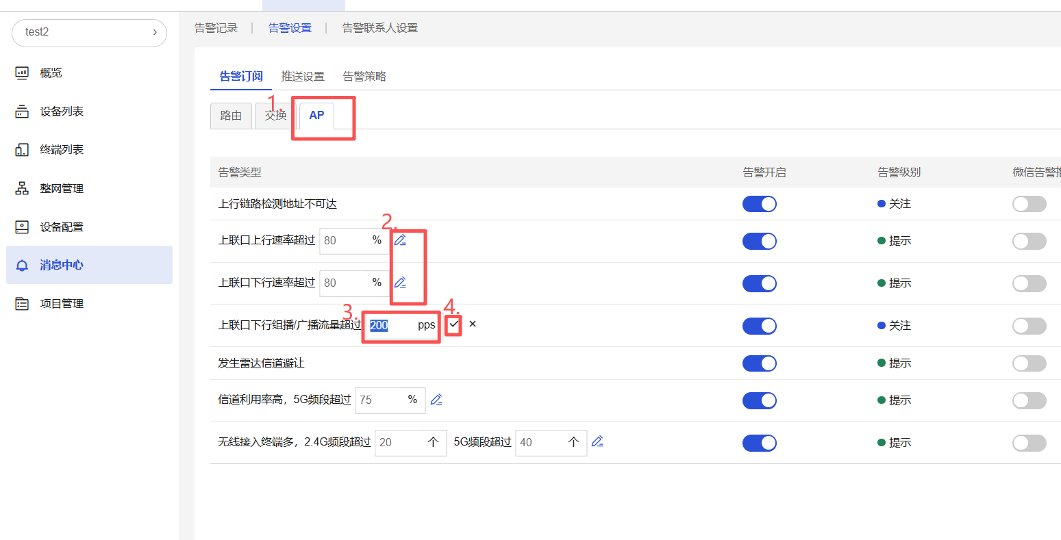Edit the 无线接入终端多 thresholds pencil icon
Viewport: 1061px width, 540px height.
[x=597, y=442]
